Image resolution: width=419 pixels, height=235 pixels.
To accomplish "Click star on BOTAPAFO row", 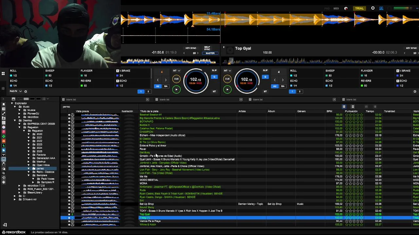I will coord(69,121).
